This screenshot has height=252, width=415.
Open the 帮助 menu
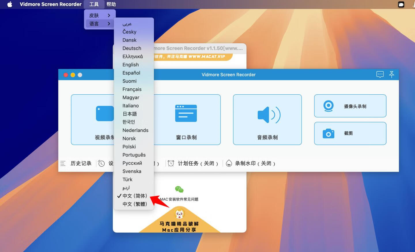[x=111, y=4]
